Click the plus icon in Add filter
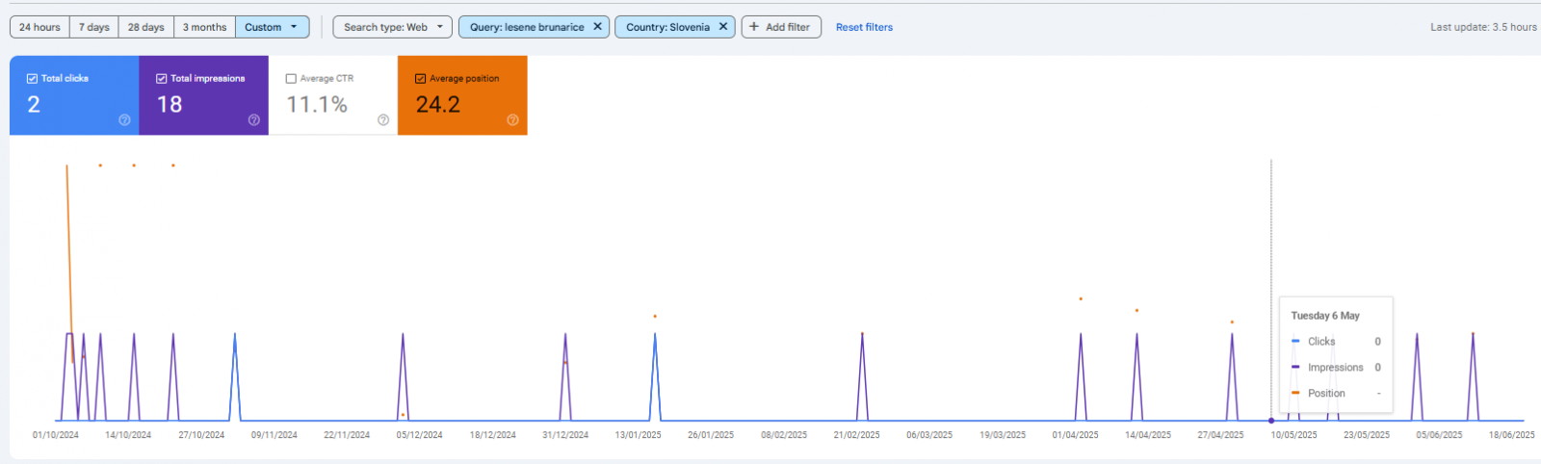Screen dimensions: 1541x464 [754, 27]
